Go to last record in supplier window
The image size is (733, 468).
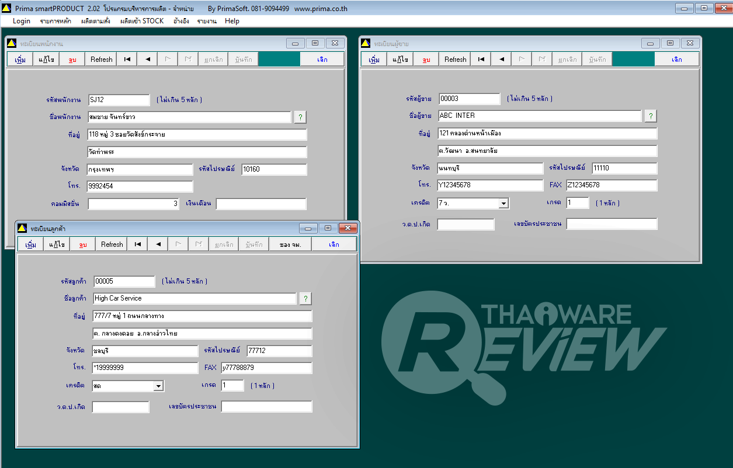542,60
